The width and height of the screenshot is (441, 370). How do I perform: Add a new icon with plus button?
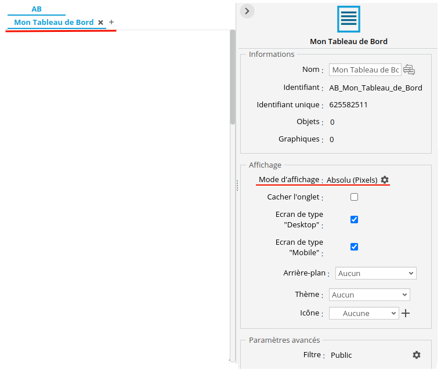tap(406, 313)
